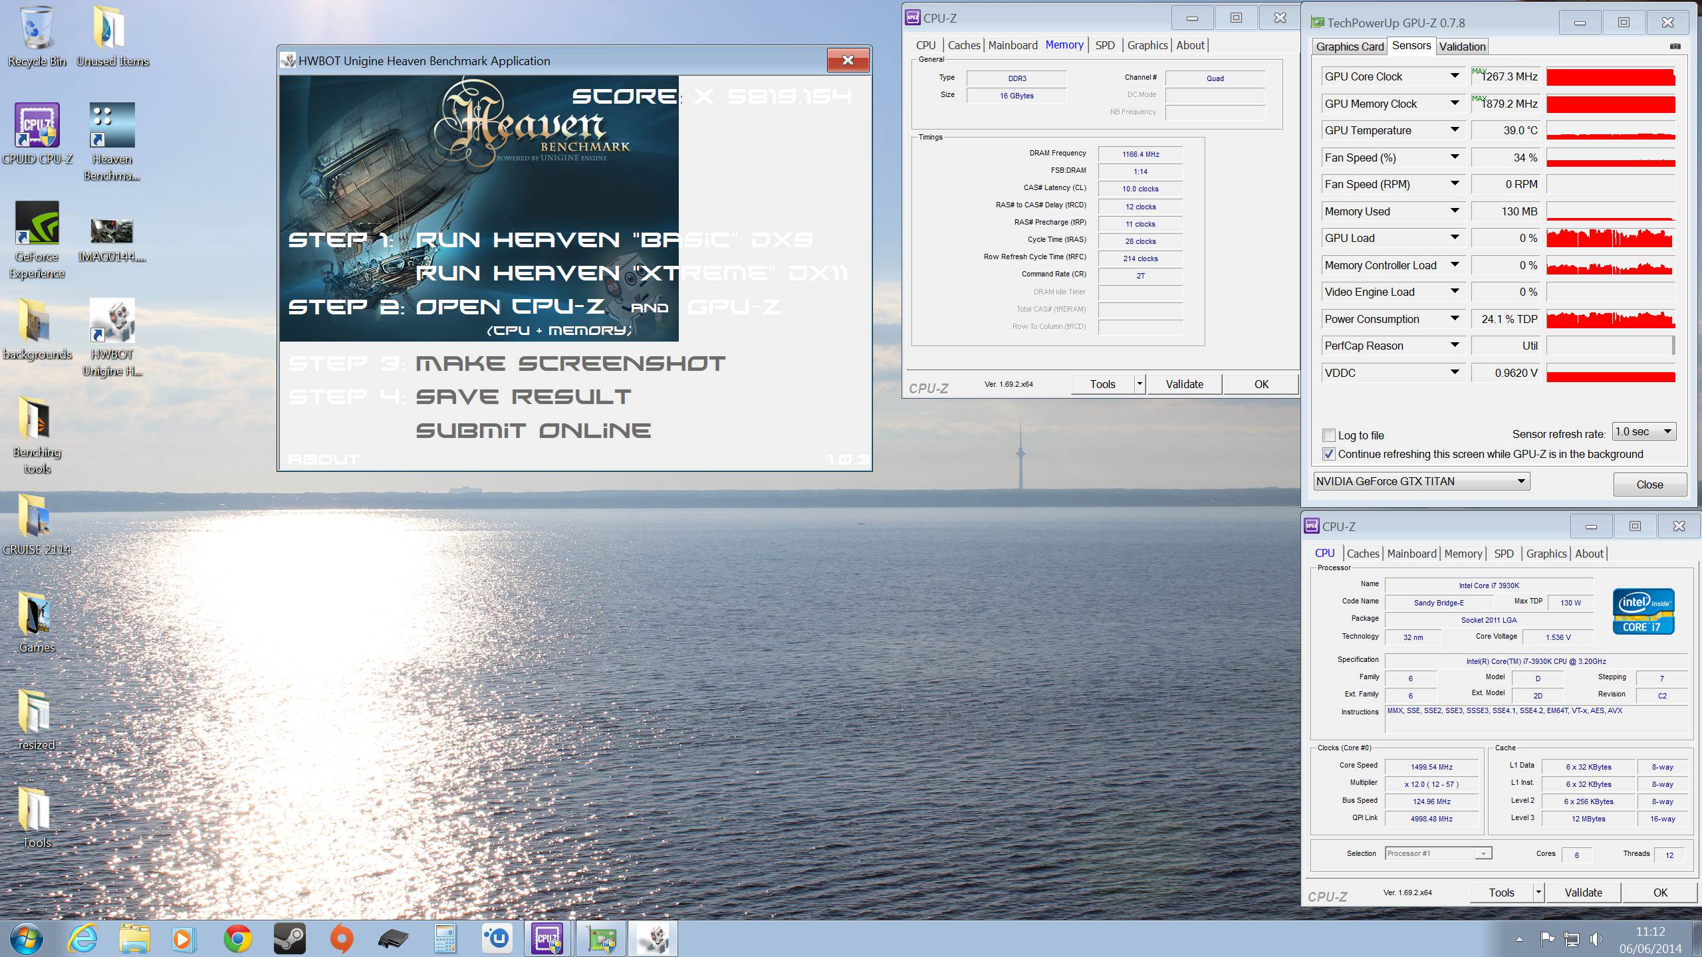Image resolution: width=1702 pixels, height=957 pixels.
Task: Expand Tools arrow in upper CPU-Z window
Action: [x=1140, y=384]
